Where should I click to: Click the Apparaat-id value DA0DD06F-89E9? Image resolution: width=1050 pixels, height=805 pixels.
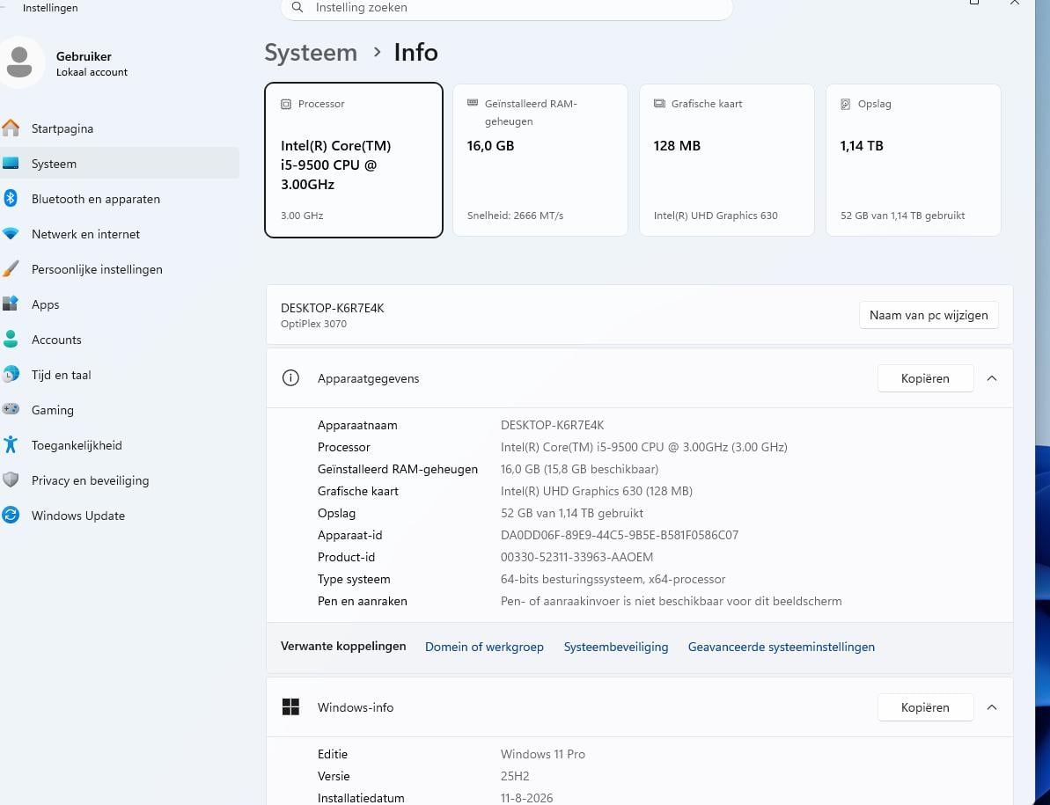click(620, 535)
